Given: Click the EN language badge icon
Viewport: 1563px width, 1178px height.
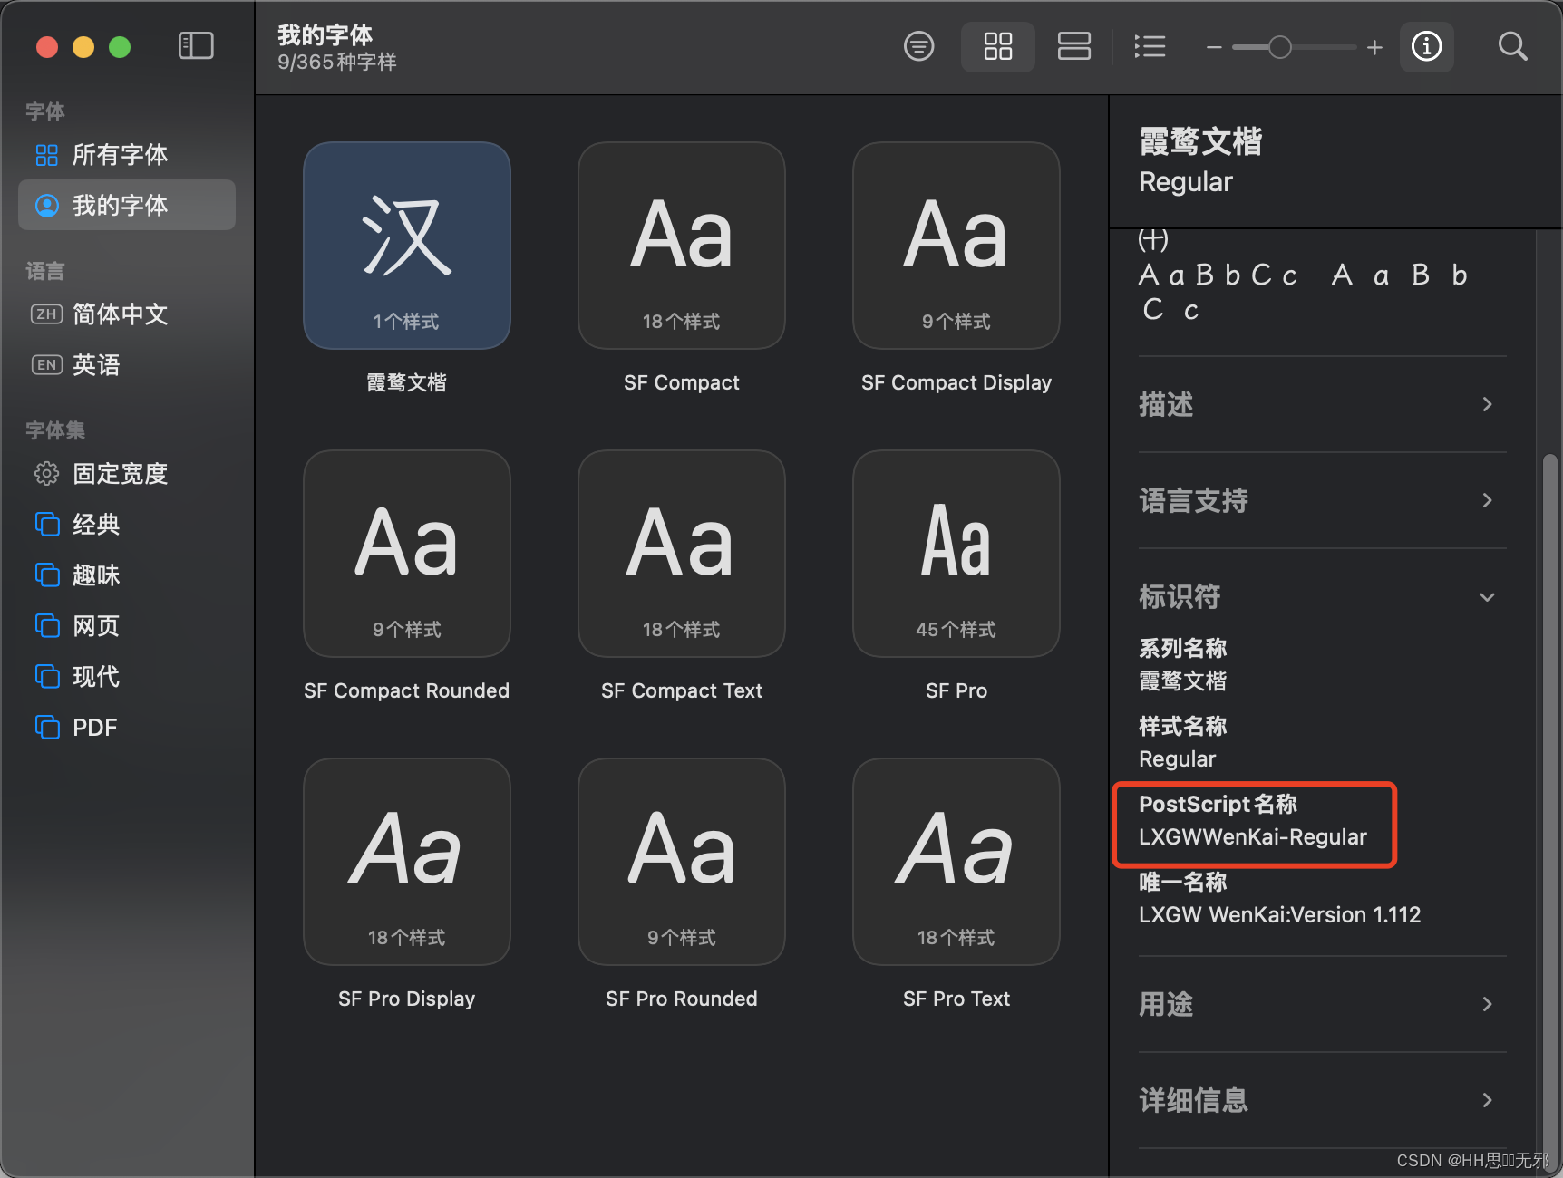Looking at the screenshot, I should click(47, 365).
